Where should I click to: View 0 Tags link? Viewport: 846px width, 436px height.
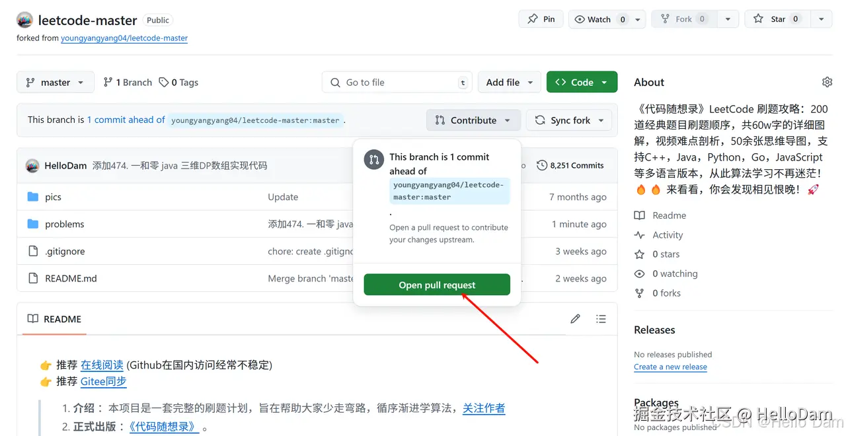(x=178, y=83)
